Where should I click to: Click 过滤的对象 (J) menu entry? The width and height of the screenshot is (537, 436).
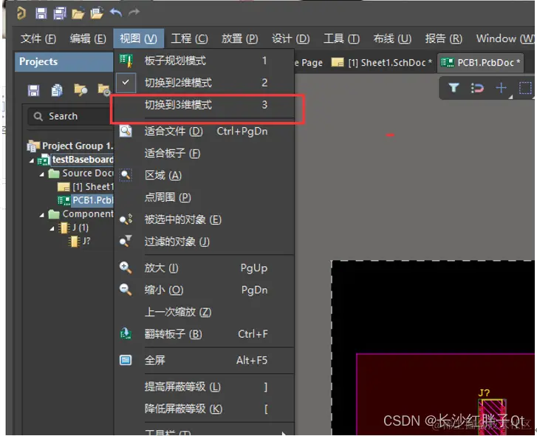(205, 242)
